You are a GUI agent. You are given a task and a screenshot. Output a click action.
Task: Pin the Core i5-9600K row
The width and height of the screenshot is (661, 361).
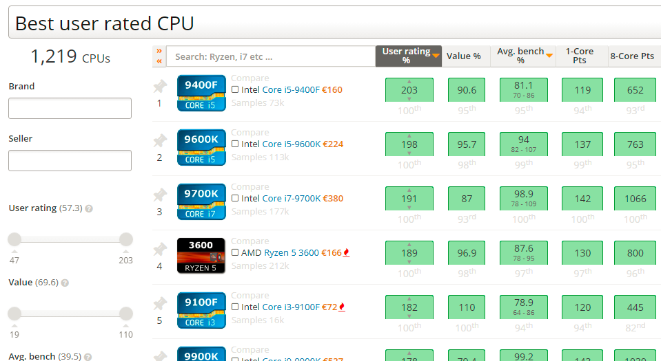160,141
